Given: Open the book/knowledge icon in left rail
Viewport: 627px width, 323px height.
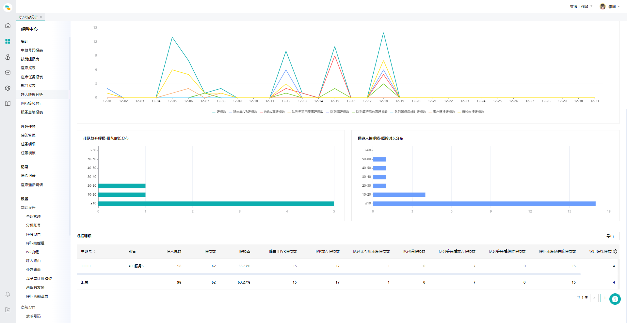Looking at the screenshot, I should pyautogui.click(x=8, y=104).
